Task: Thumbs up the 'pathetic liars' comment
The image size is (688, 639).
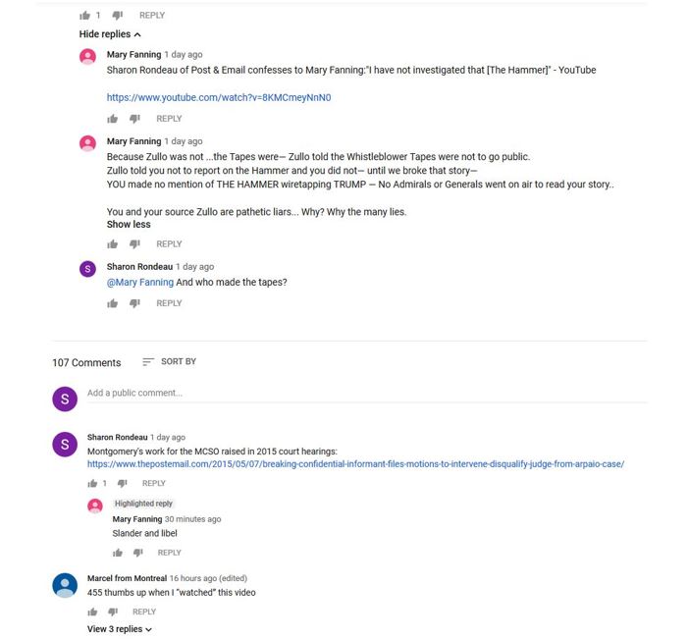Action: coord(113,244)
